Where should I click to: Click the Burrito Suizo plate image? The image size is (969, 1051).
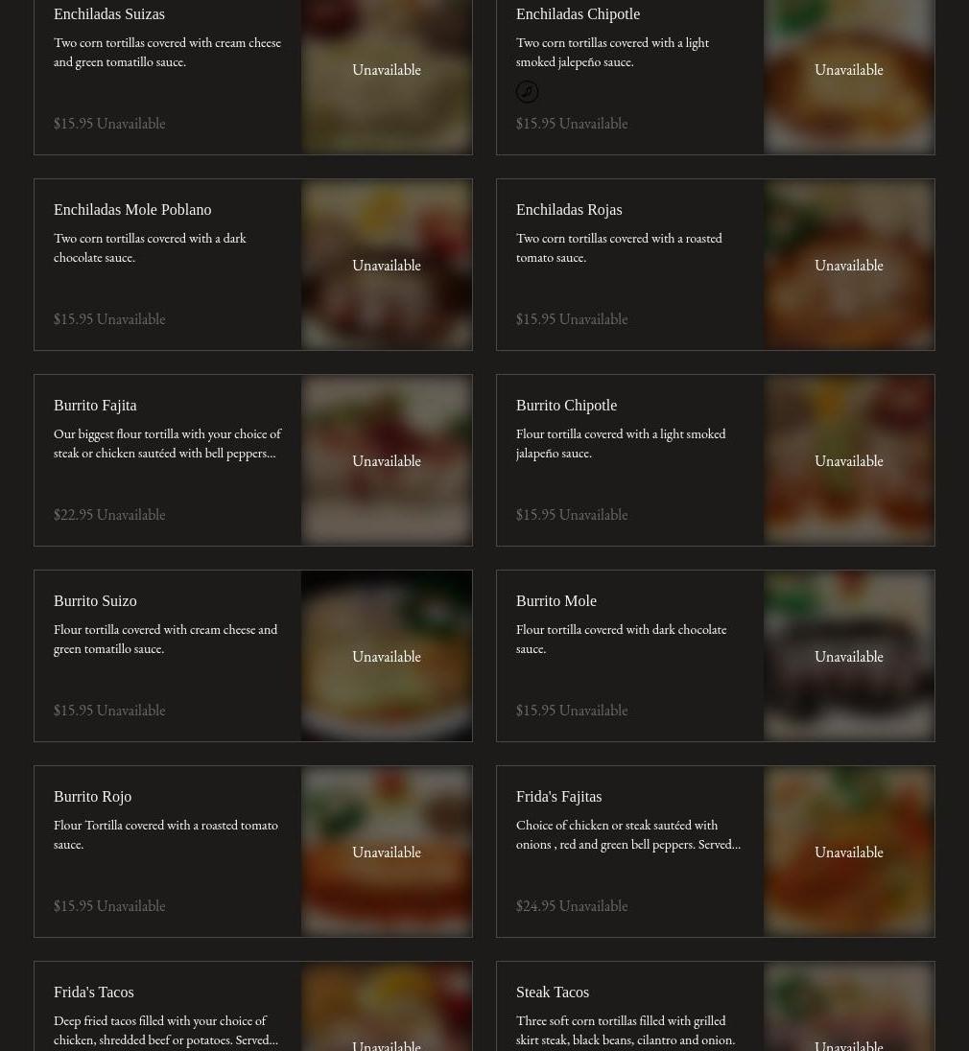pyautogui.click(x=387, y=656)
